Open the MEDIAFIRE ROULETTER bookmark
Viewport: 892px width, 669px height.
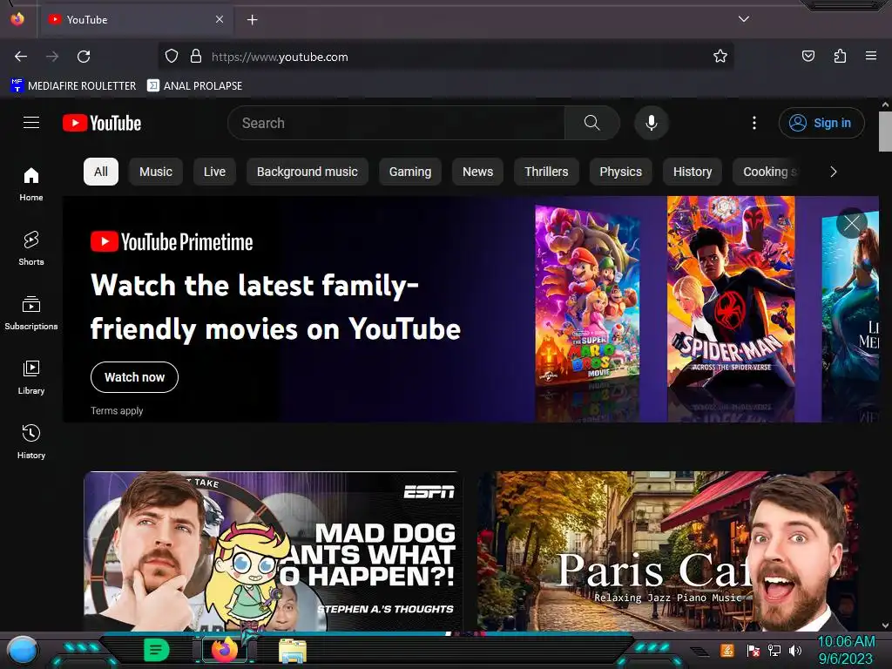coord(73,86)
